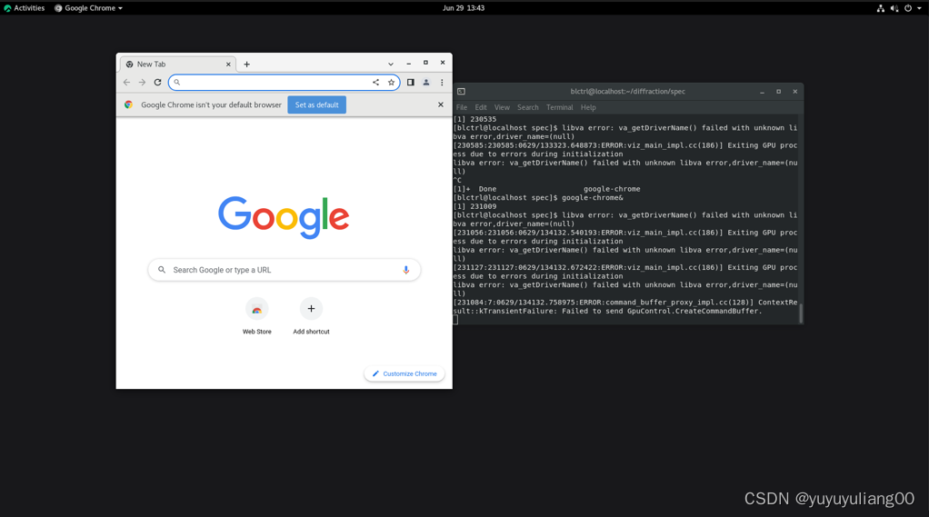Click Customize Chrome button
Viewport: 929px width, 517px height.
click(x=405, y=373)
